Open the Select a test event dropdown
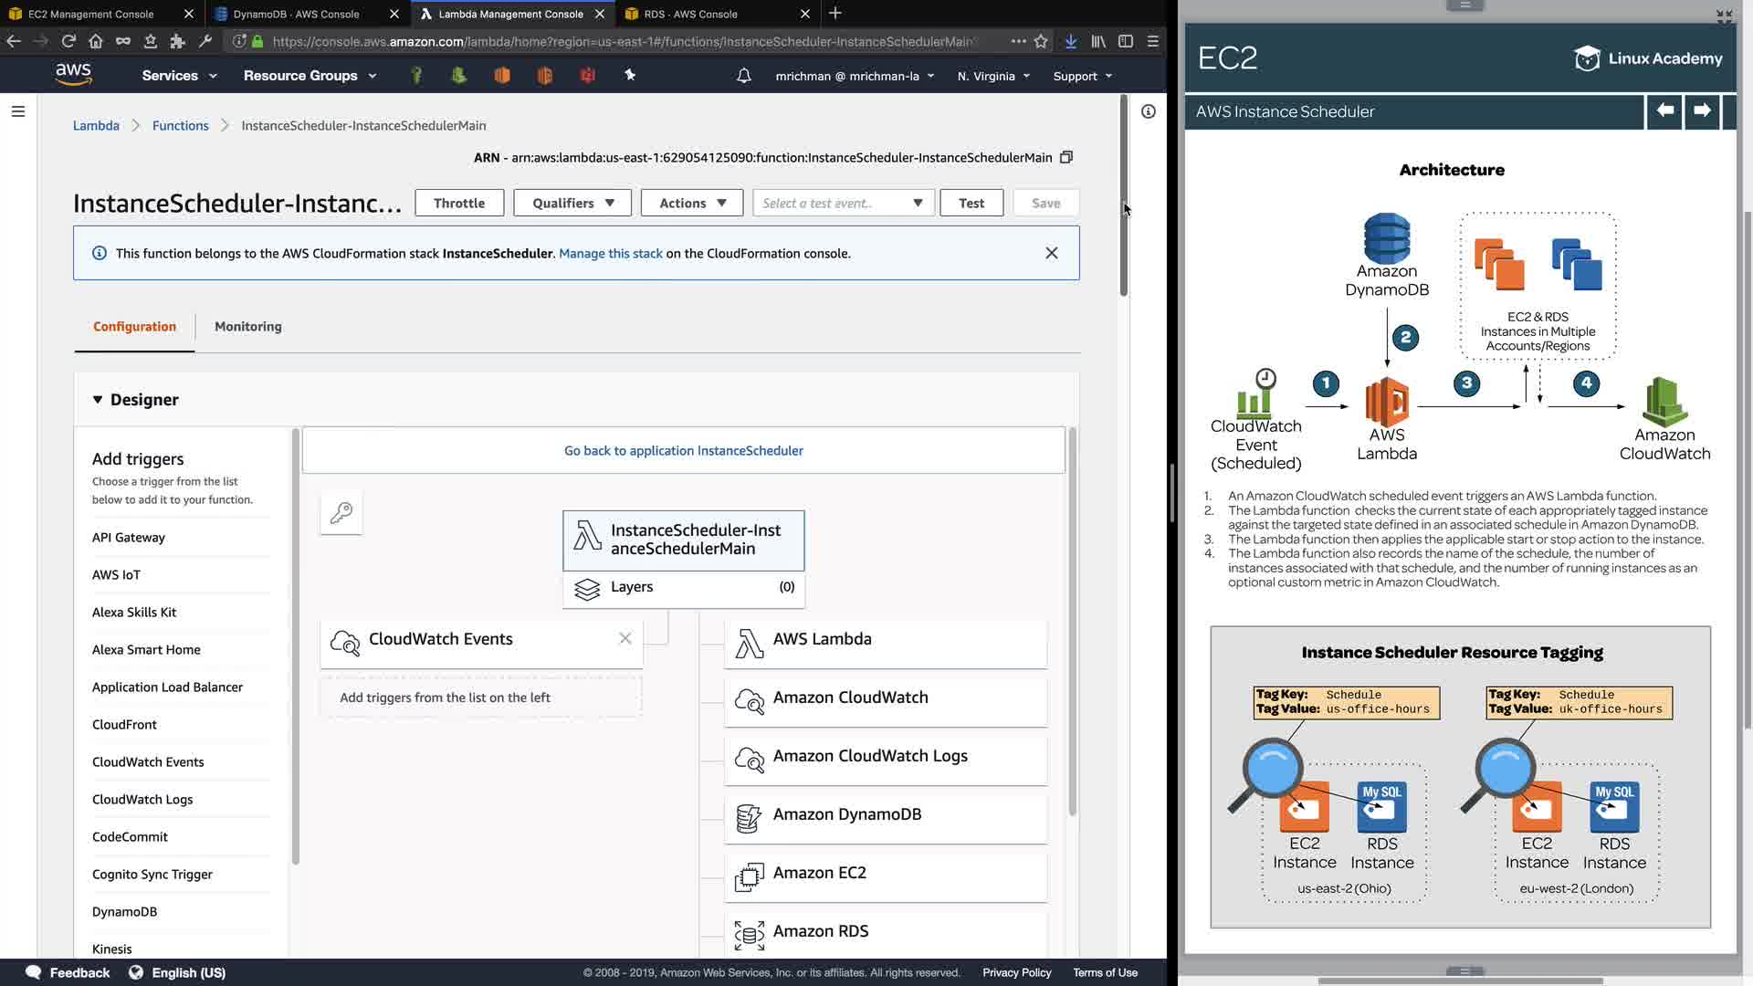Image resolution: width=1753 pixels, height=986 pixels. pyautogui.click(x=843, y=203)
